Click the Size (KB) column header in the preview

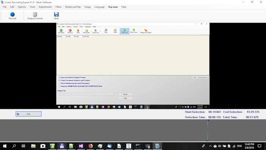click(68, 37)
